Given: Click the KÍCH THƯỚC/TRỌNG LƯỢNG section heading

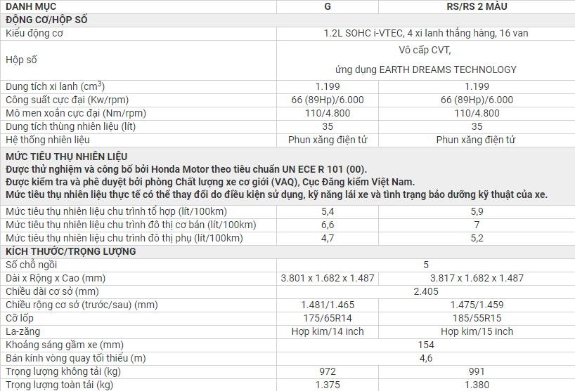Looking at the screenshot, I should 70,251.
